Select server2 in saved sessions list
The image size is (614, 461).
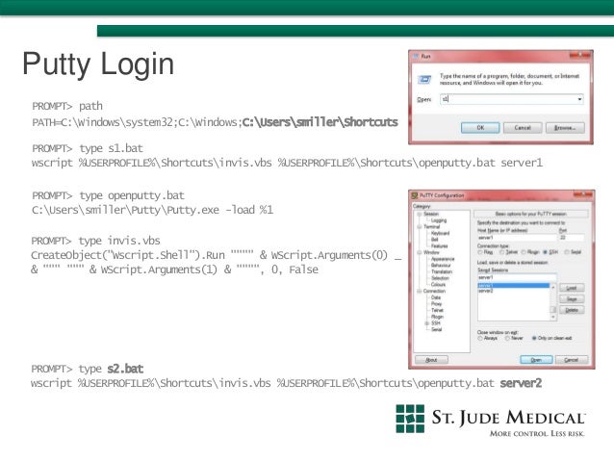click(514, 291)
